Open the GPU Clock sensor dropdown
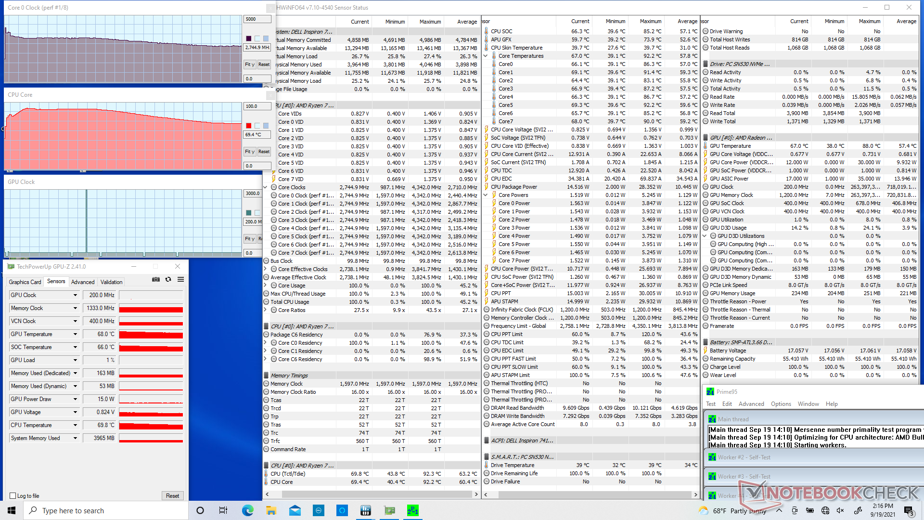Viewport: 924px width, 520px height. [x=75, y=295]
